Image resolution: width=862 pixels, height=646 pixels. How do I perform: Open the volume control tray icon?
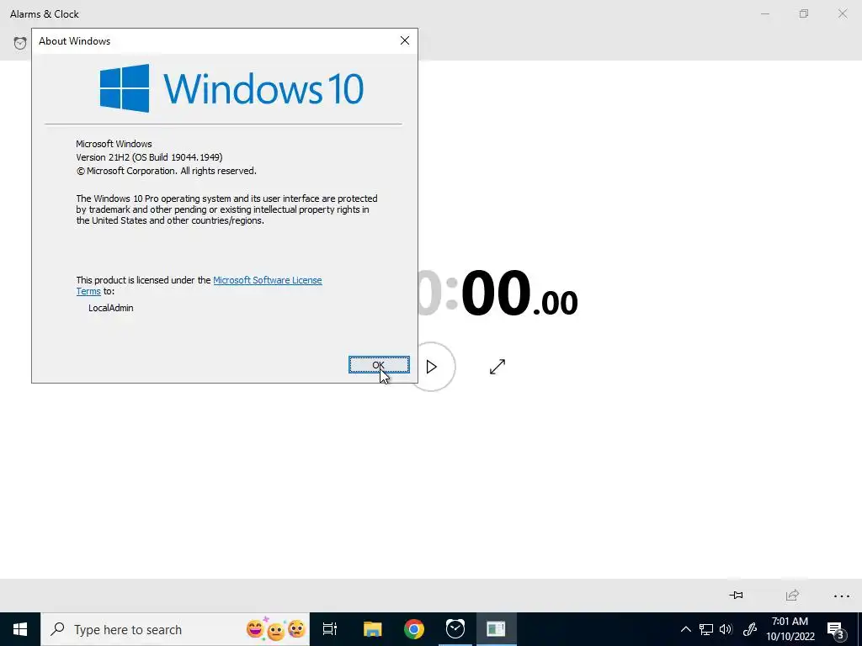726,629
